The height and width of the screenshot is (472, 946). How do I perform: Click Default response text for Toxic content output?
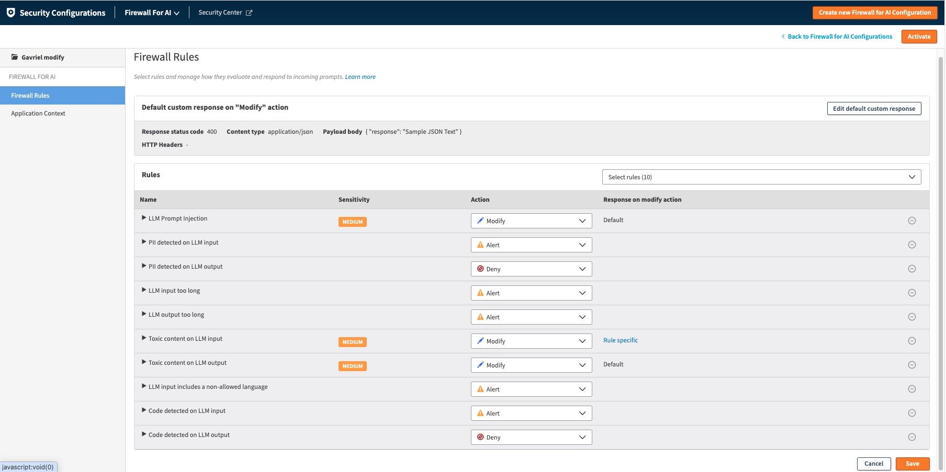[613, 364]
